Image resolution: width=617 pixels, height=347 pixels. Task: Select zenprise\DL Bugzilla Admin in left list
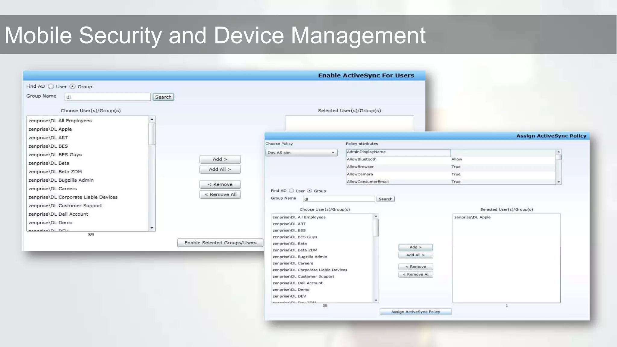(61, 180)
